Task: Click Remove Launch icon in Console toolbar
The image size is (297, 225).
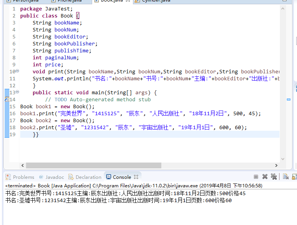Action: point(265,177)
